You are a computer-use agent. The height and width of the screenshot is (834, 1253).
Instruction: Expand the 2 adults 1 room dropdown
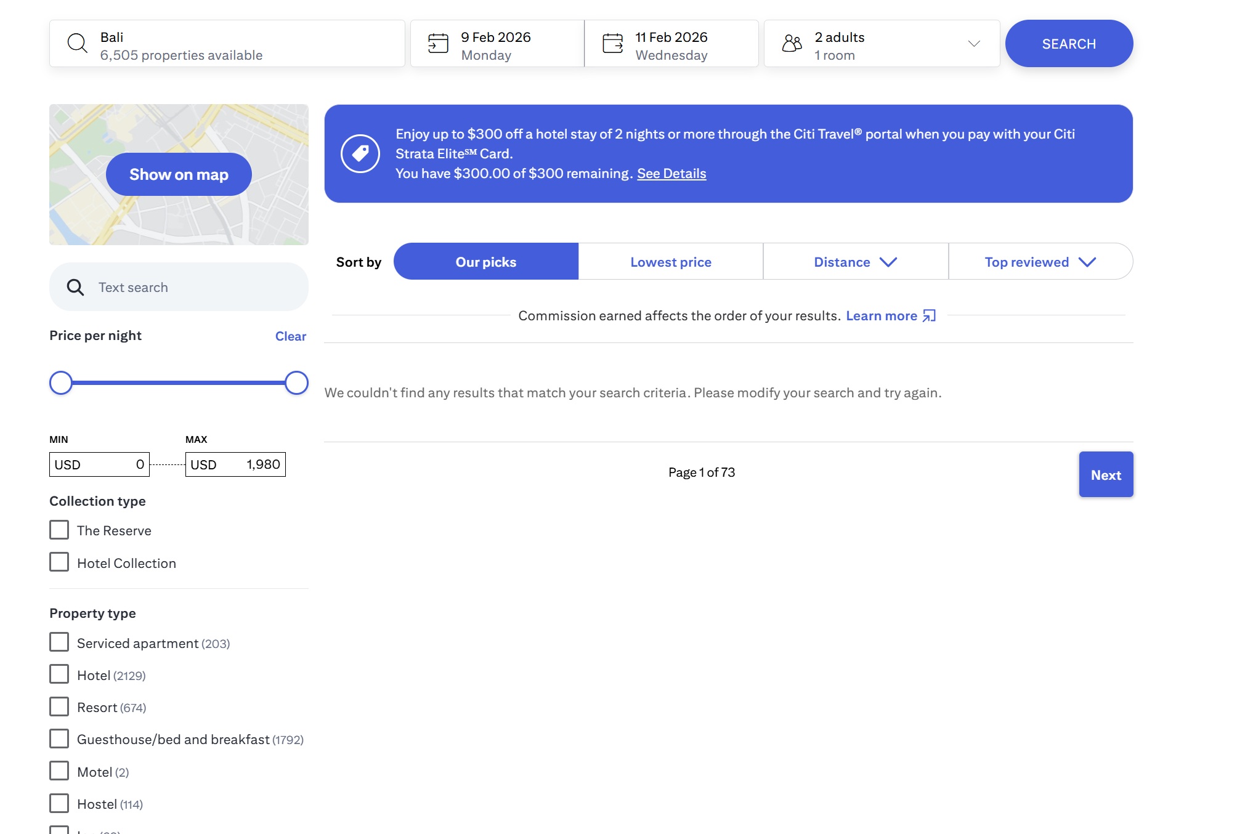point(973,43)
